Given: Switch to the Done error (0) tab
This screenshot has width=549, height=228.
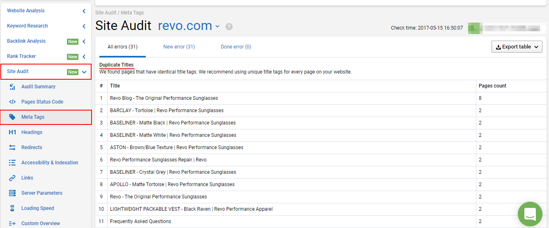Looking at the screenshot, I should tap(236, 47).
